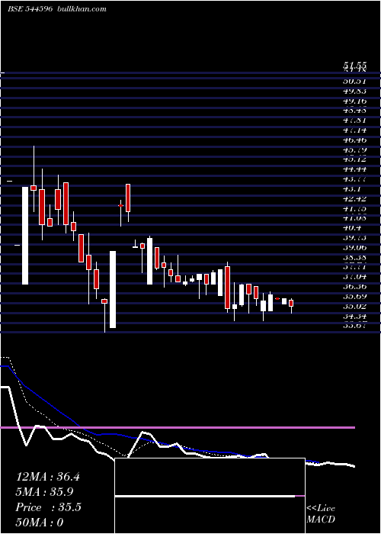Click the '50MA : 0' label
Image resolution: width=381 pixels, height=534 pixels.
point(40,523)
